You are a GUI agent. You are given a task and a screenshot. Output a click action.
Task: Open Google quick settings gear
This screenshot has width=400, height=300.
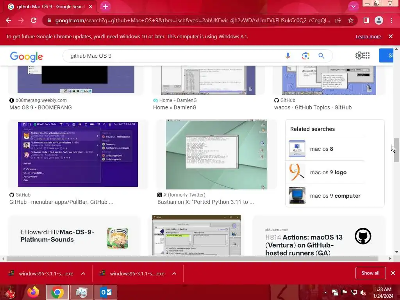pos(359,55)
